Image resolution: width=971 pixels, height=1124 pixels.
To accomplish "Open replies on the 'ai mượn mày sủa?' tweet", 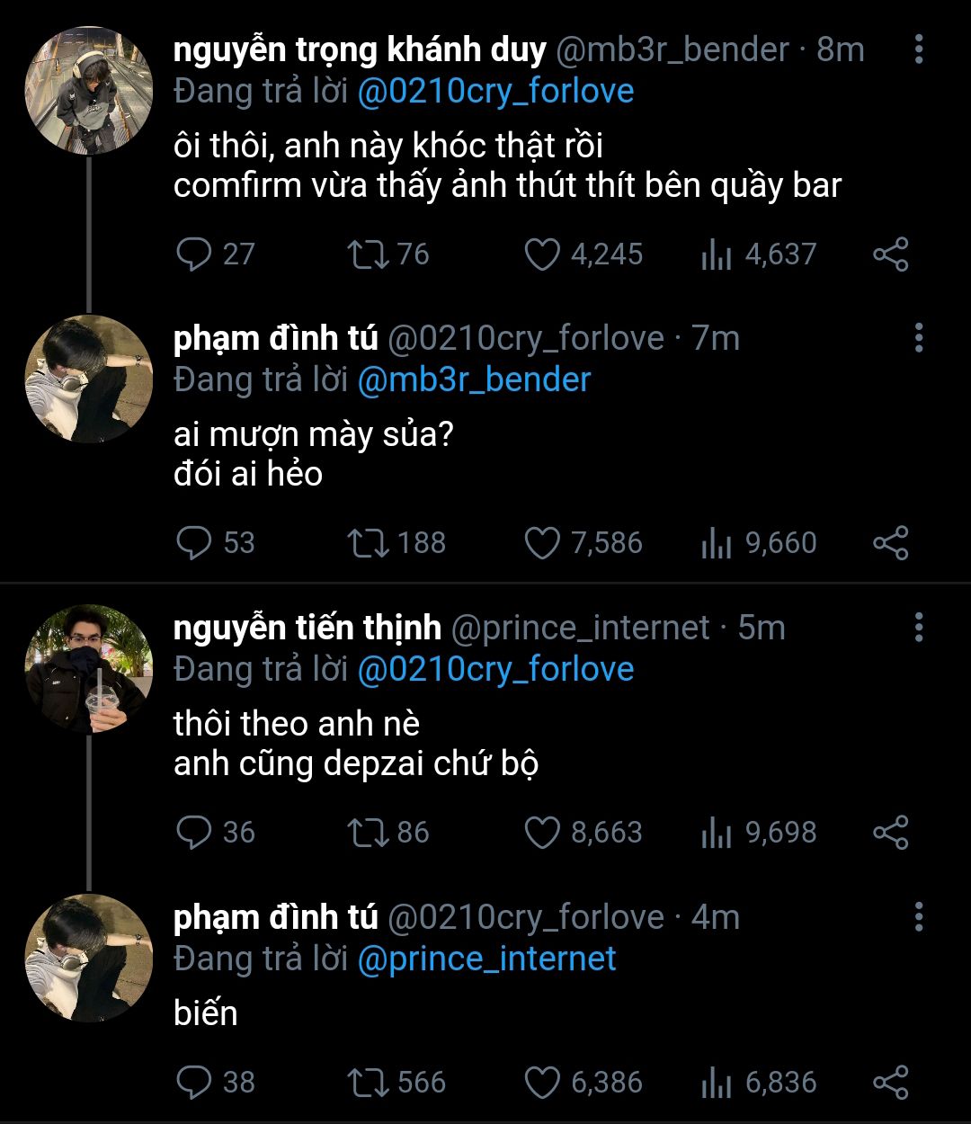I will tap(193, 543).
